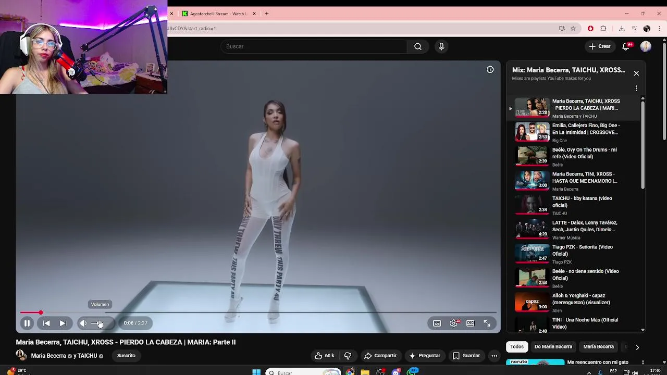Open the red ad-blocker extension
This screenshot has height=375, width=667.
click(x=590, y=29)
